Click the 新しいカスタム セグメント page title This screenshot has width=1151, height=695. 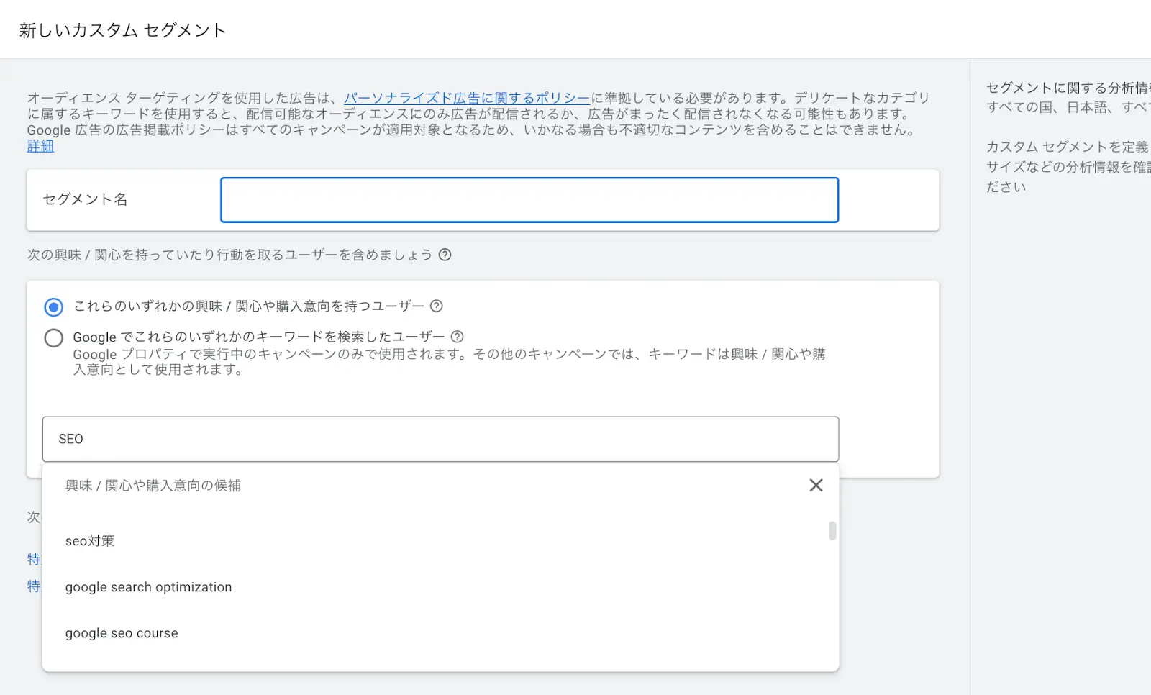coord(123,30)
